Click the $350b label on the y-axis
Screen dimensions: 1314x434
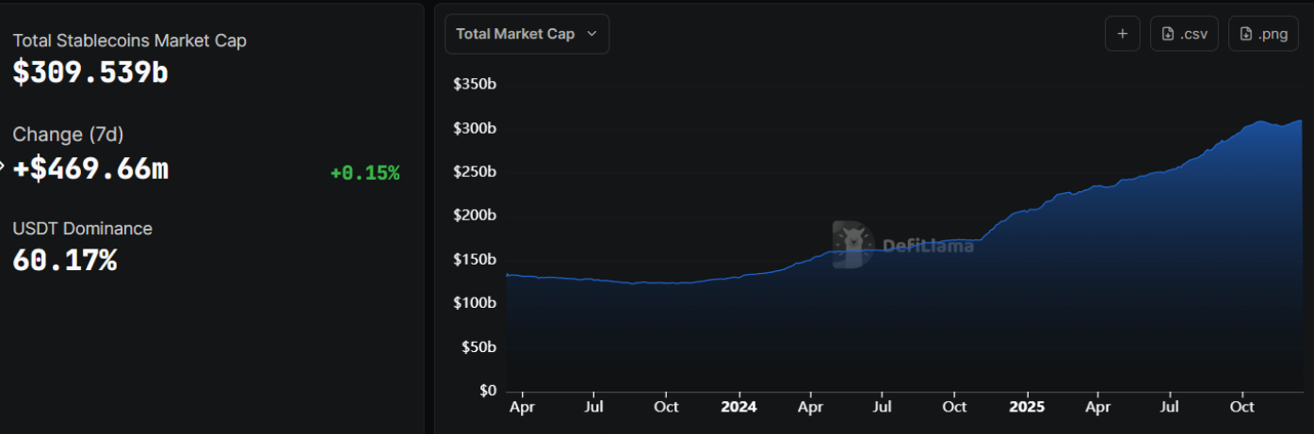tap(475, 85)
